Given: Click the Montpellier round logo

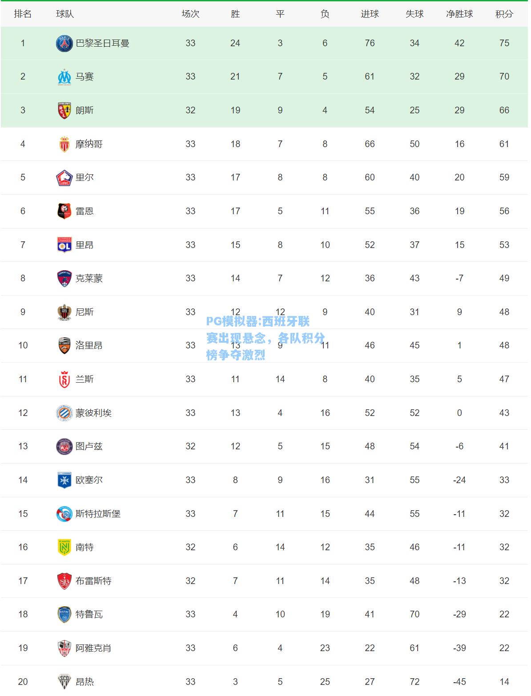Looking at the screenshot, I should (64, 413).
